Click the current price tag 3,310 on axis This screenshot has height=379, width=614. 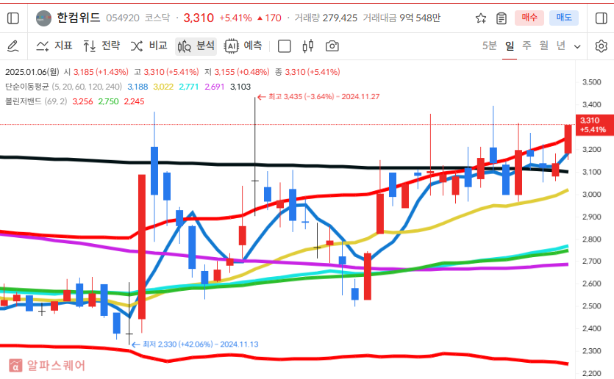pyautogui.click(x=593, y=125)
